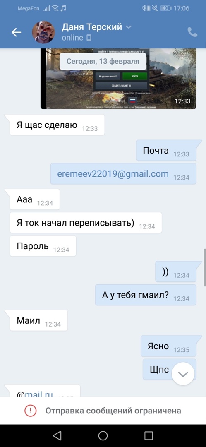
Task: Select the Я ток начал переписывать message
Action: point(86,223)
